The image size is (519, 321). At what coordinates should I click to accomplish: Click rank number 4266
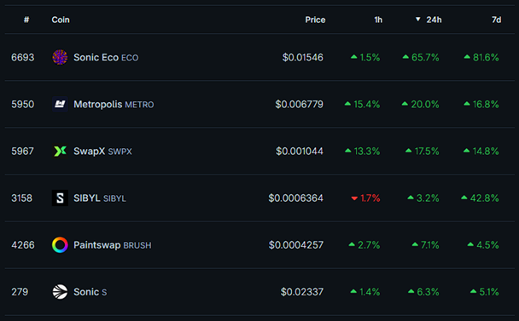[23, 245]
